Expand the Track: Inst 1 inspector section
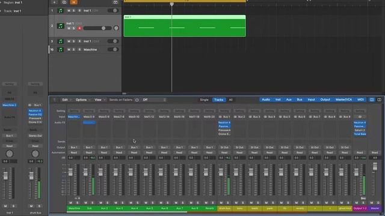Screen dimensions: 385x216 tap(1, 11)
